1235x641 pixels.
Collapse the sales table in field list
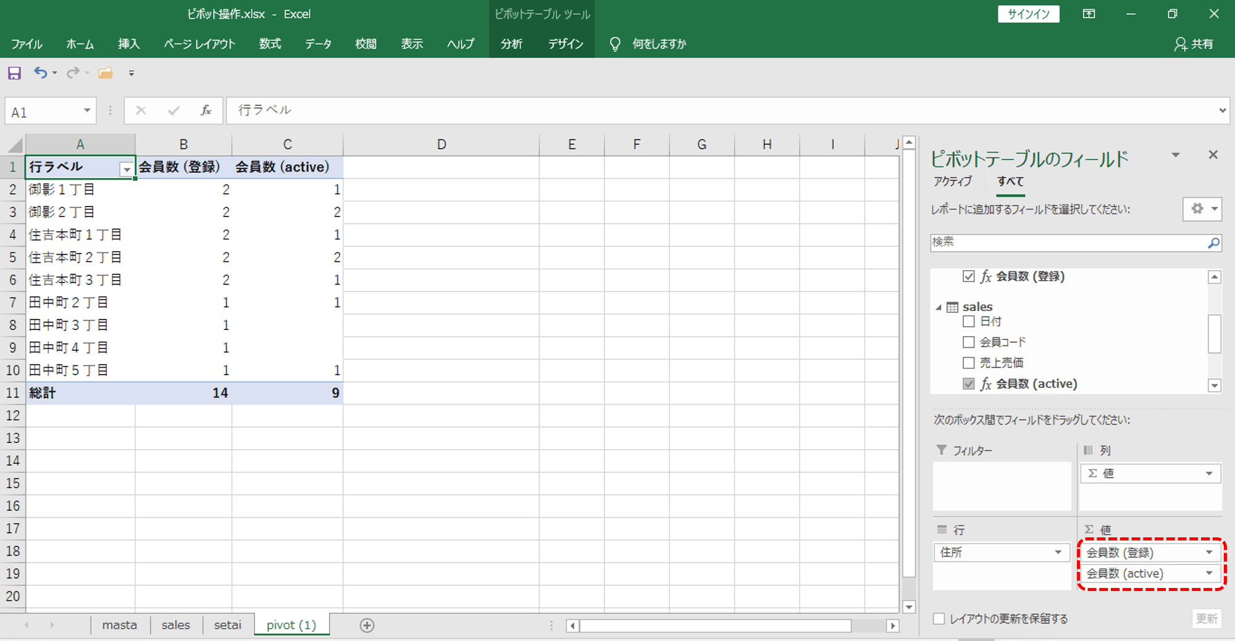point(939,307)
